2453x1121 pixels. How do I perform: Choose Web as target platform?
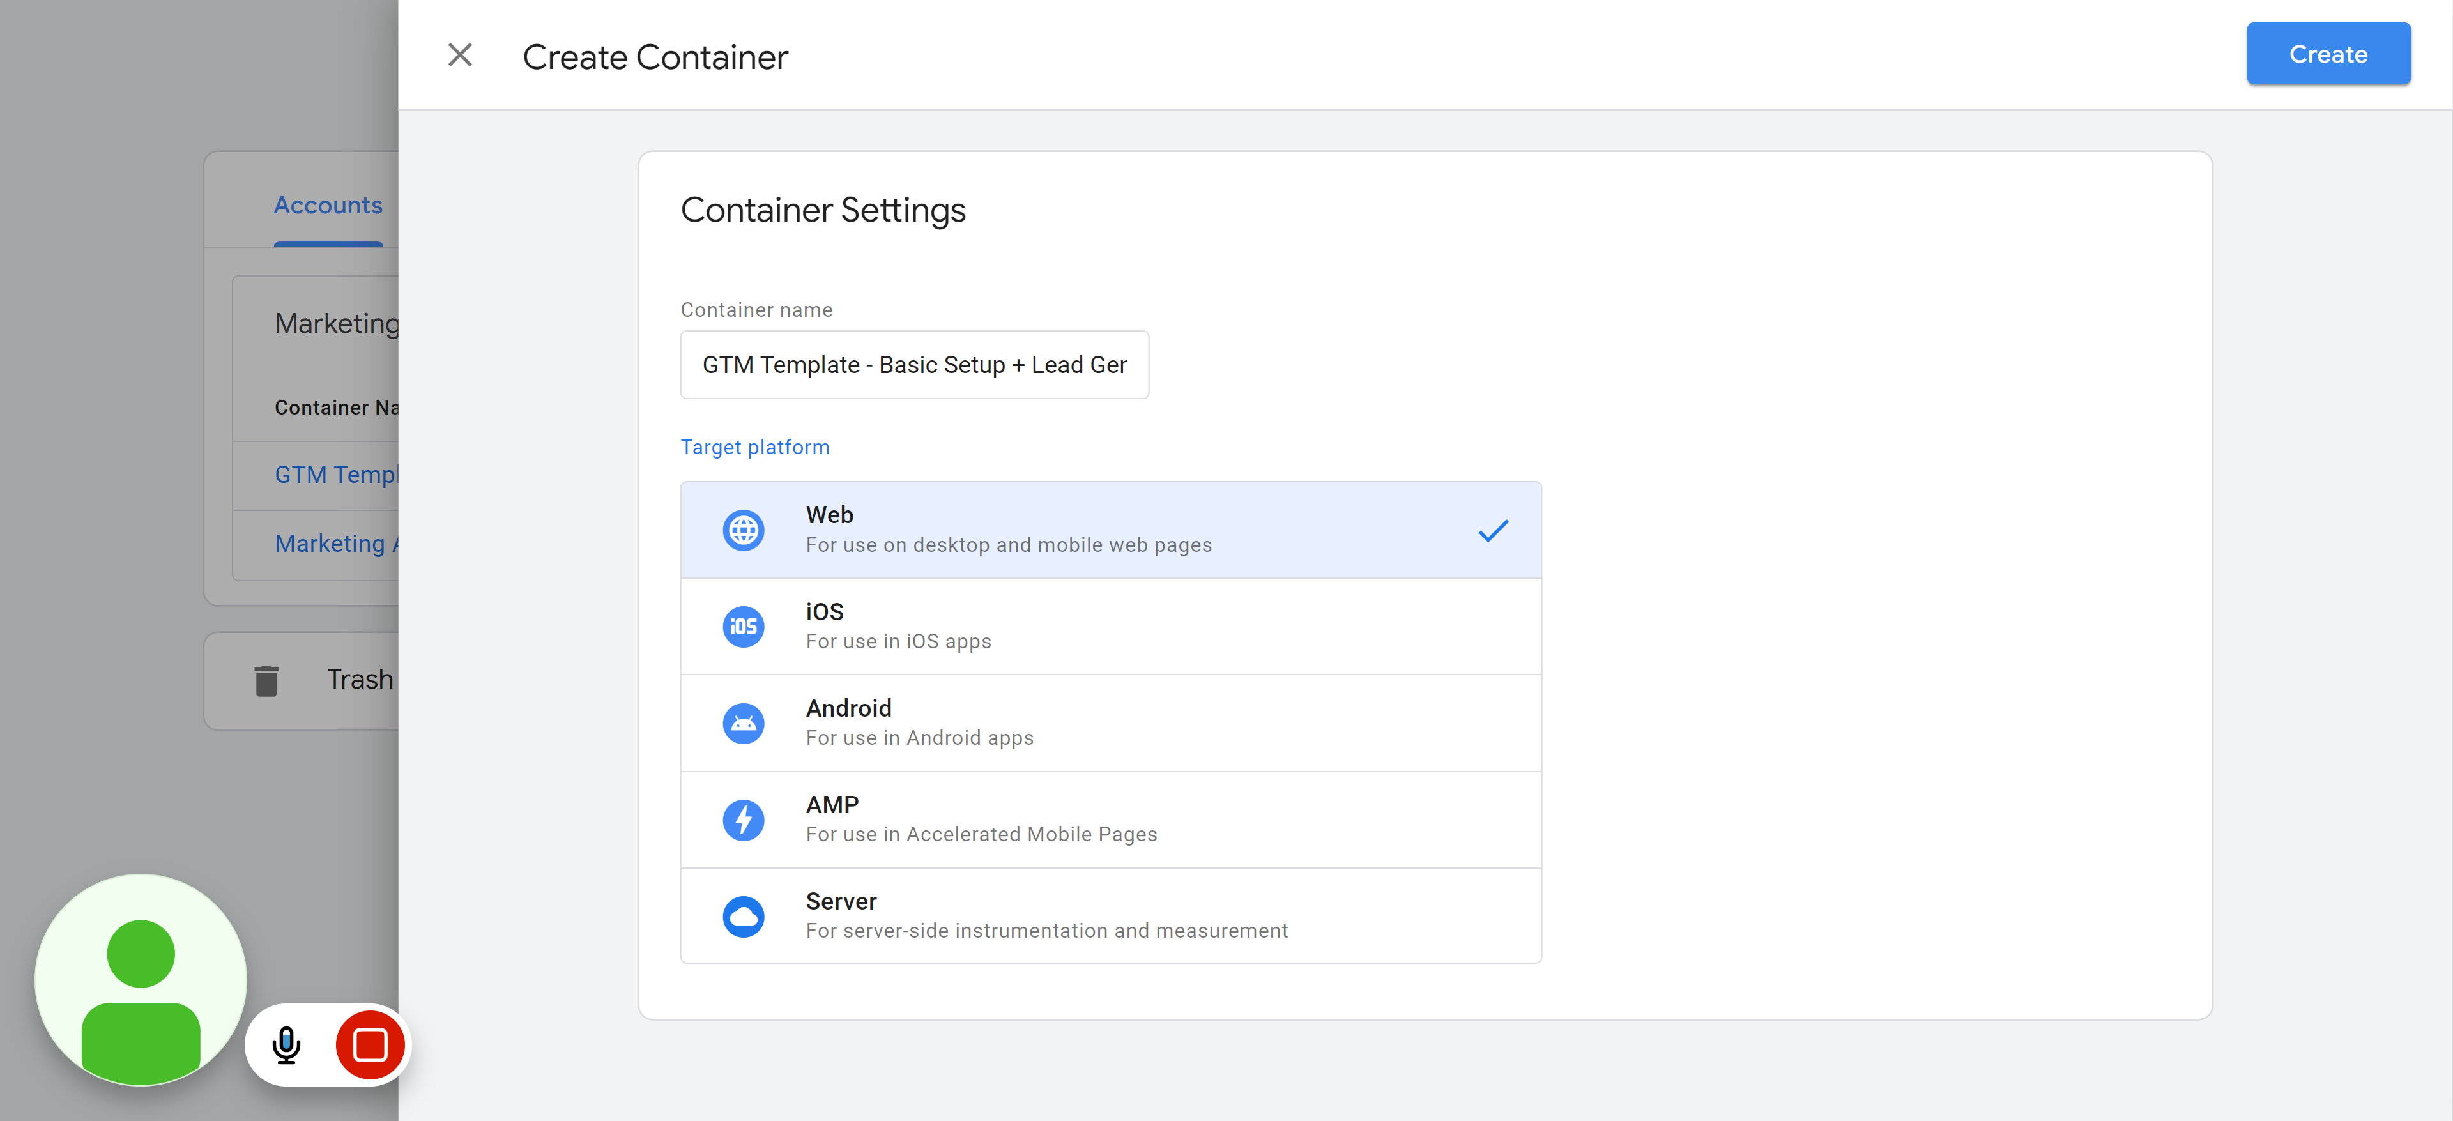click(1110, 530)
